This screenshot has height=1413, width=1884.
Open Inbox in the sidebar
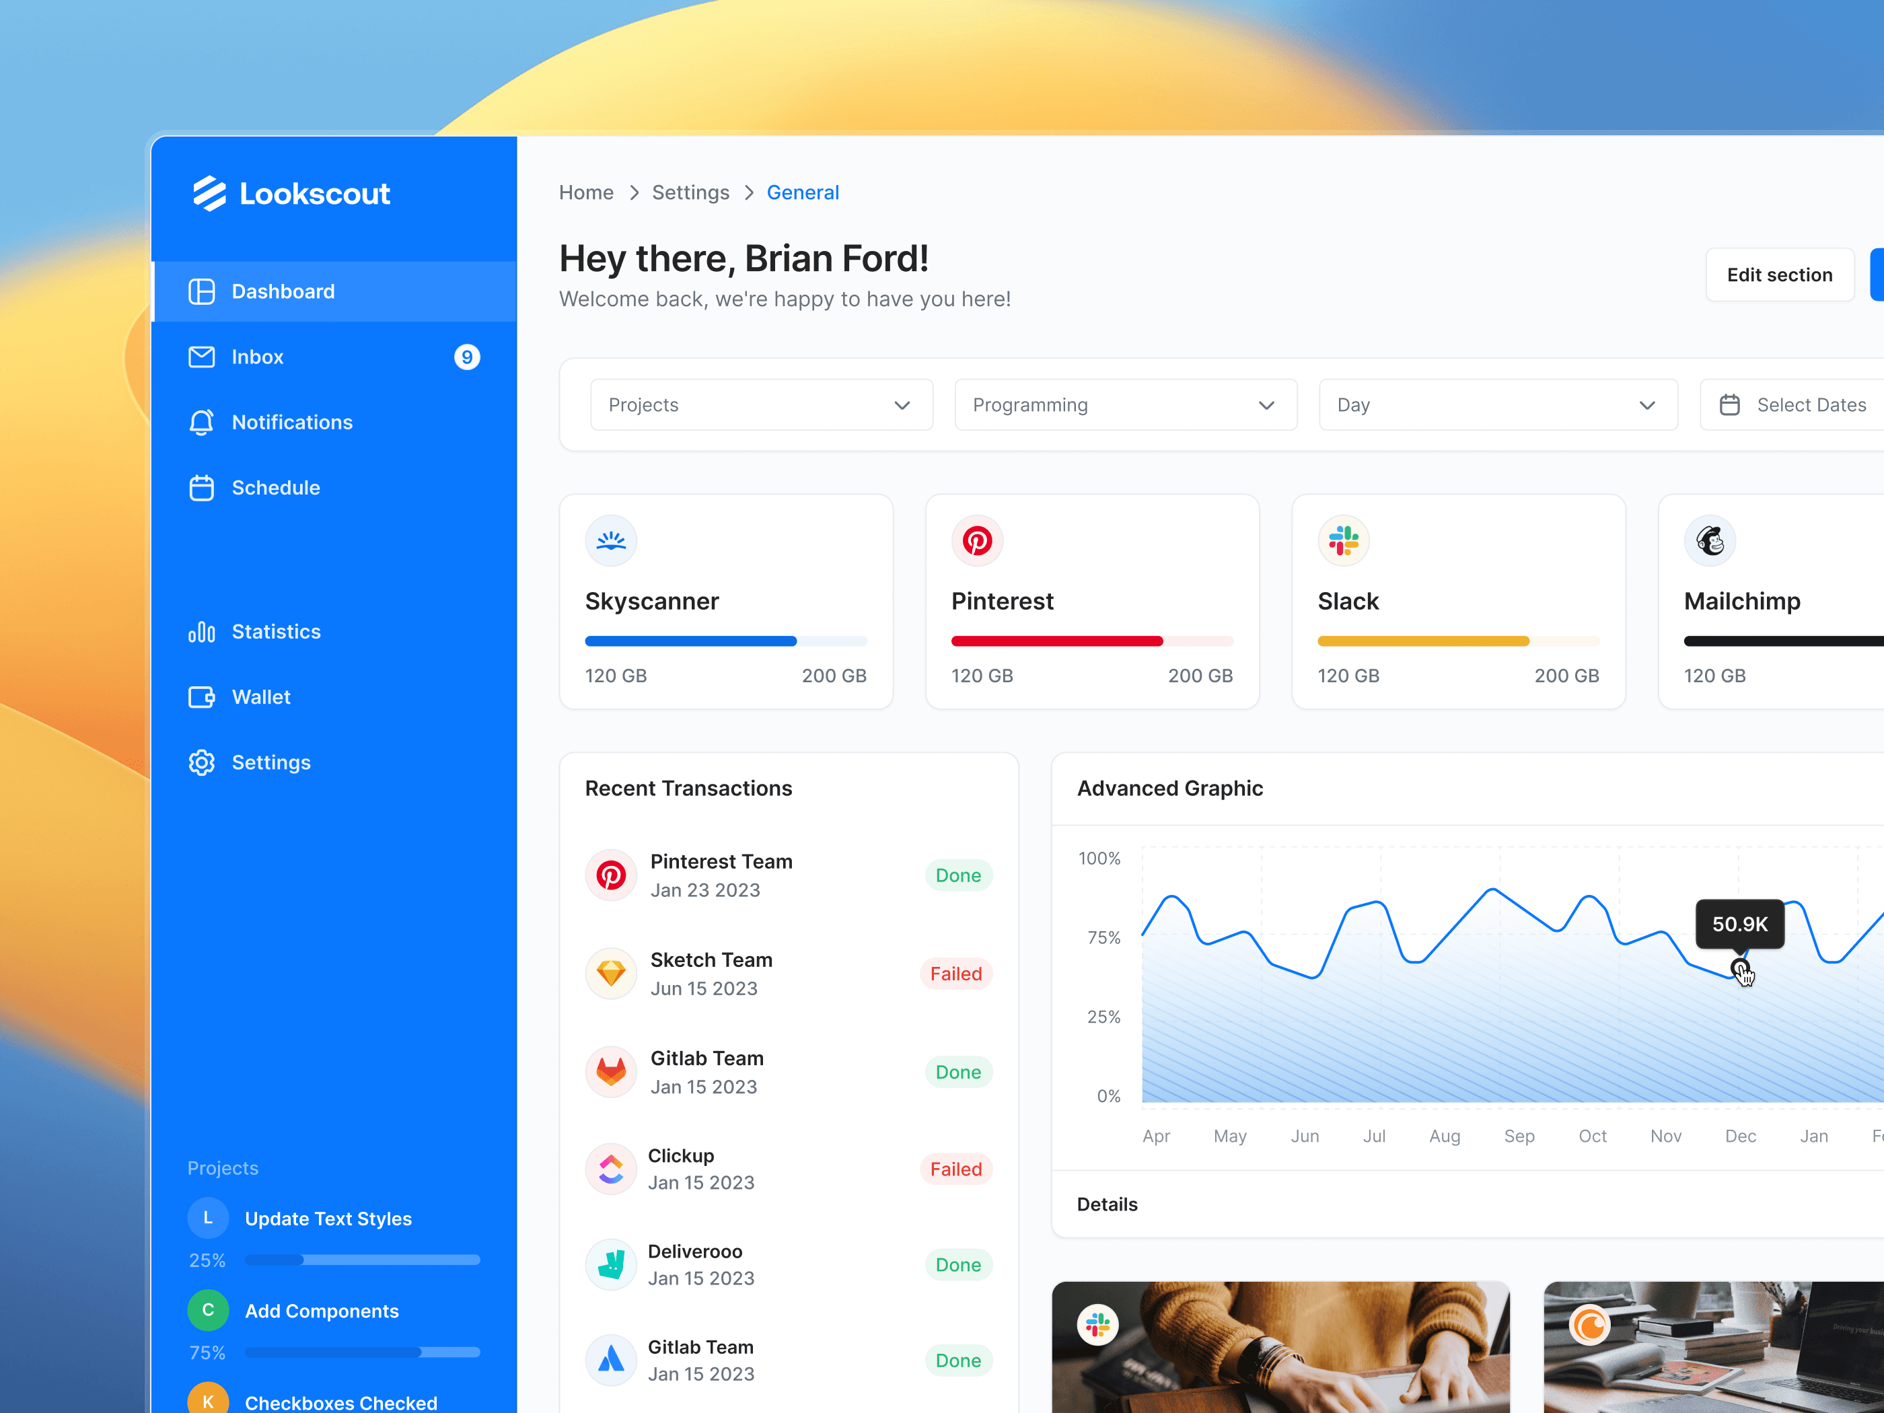257,357
